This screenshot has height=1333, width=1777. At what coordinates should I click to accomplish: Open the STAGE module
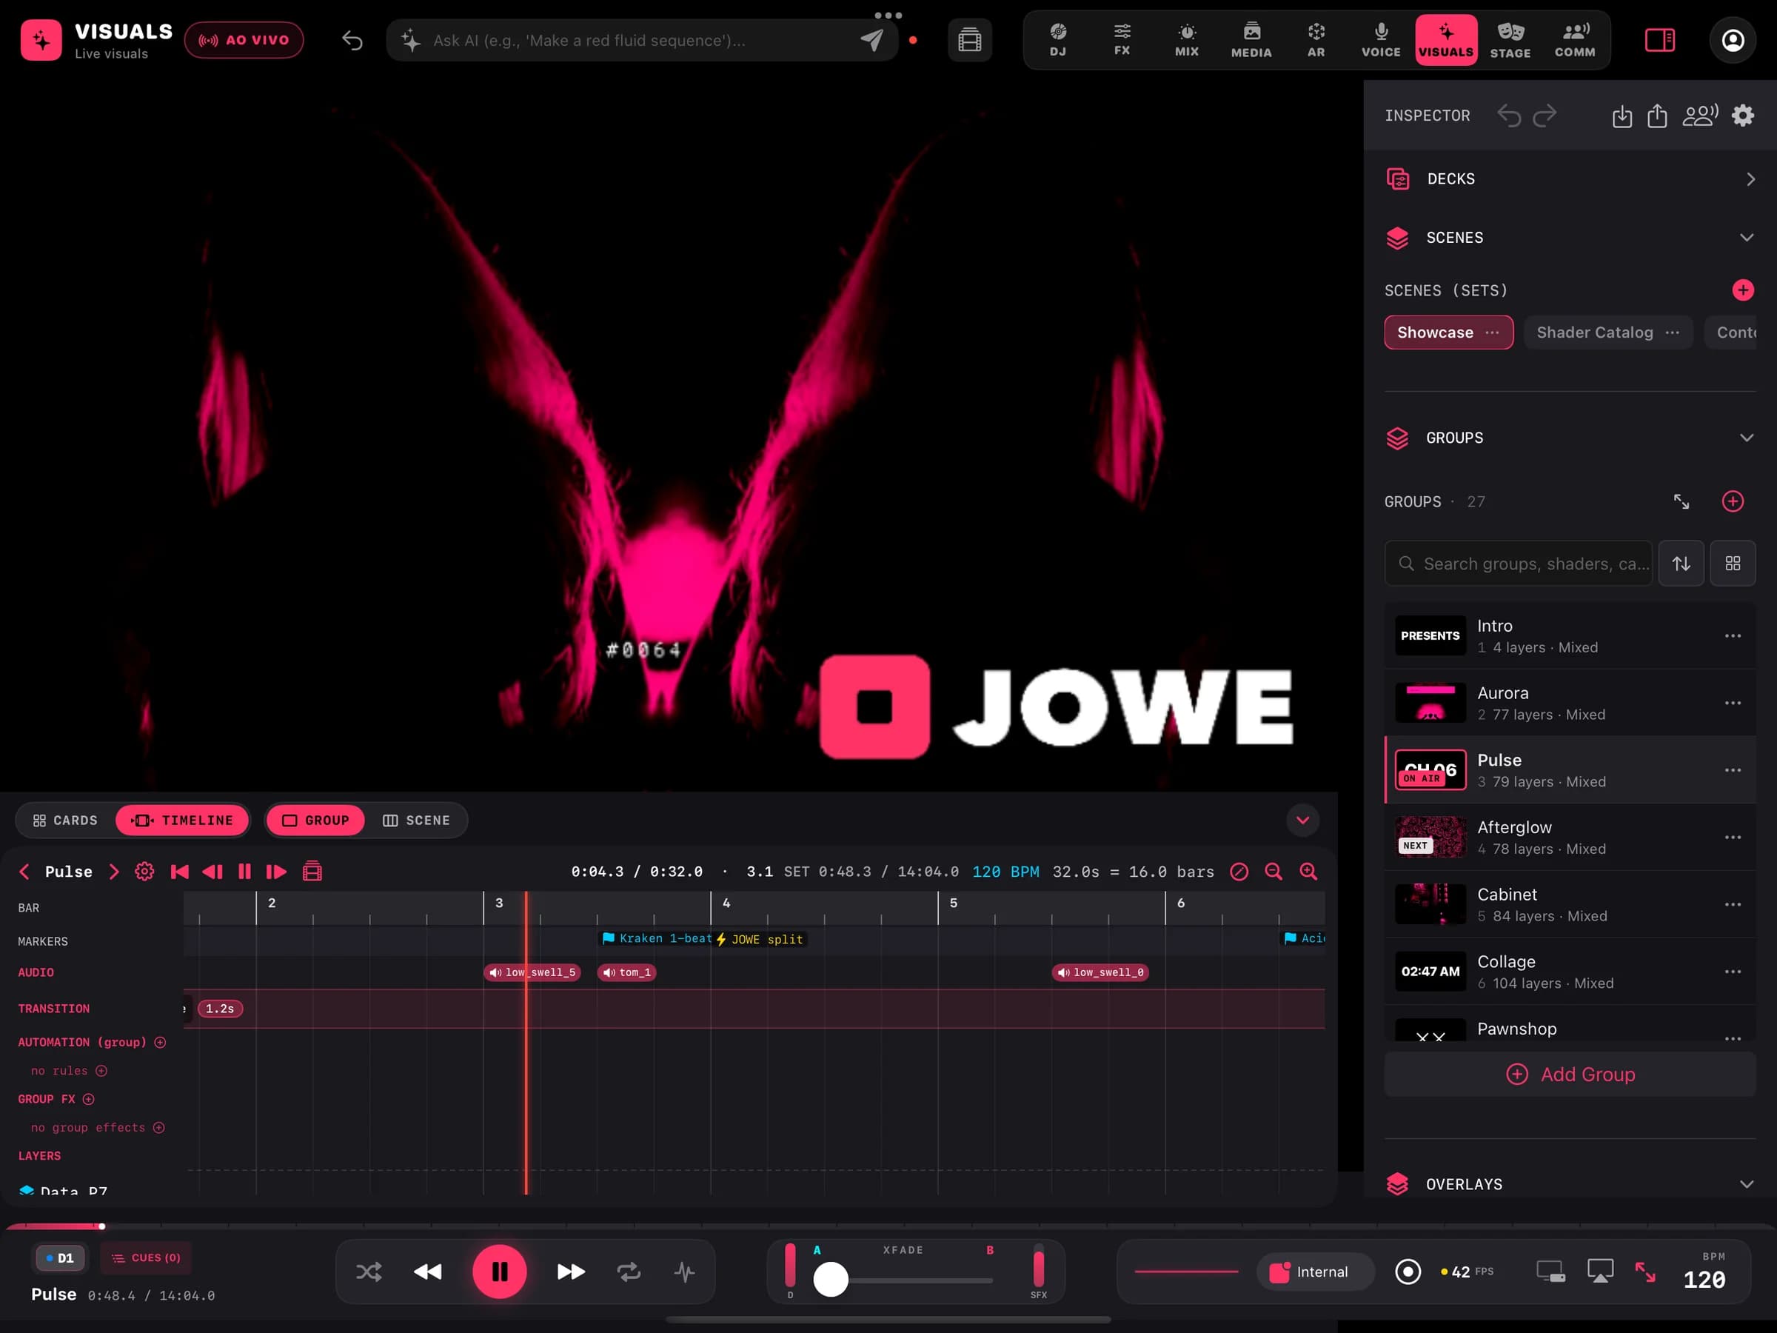coord(1510,39)
